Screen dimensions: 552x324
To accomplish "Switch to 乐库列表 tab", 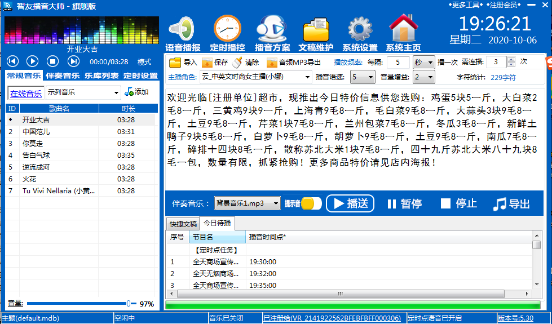I will (101, 76).
